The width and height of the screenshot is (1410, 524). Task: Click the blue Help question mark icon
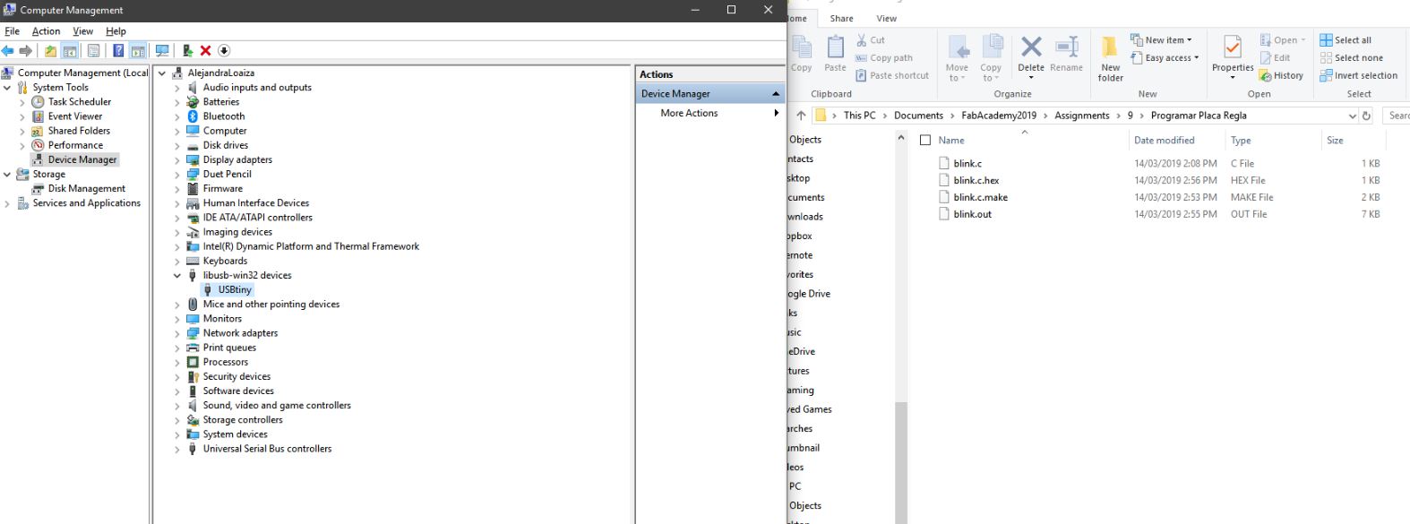pos(118,51)
